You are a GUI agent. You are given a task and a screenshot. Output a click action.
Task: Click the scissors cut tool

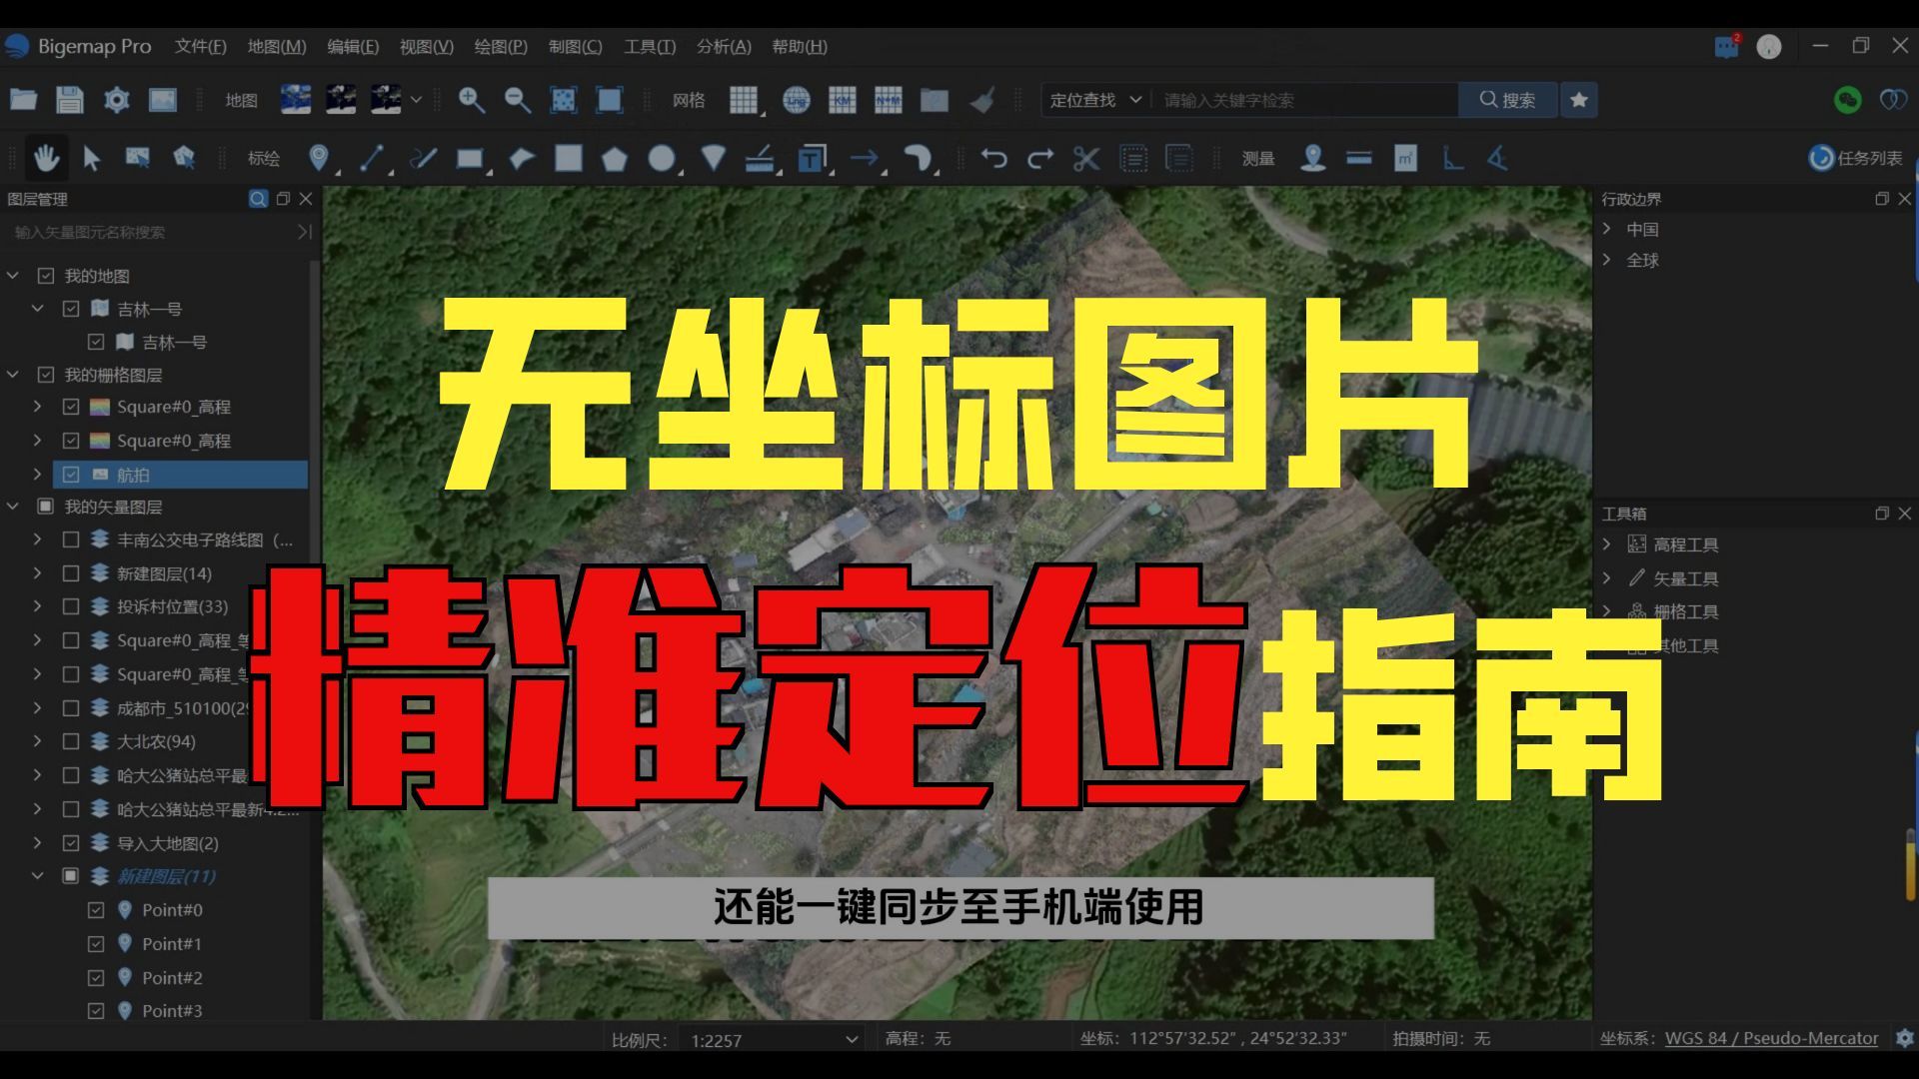[x=1086, y=158]
